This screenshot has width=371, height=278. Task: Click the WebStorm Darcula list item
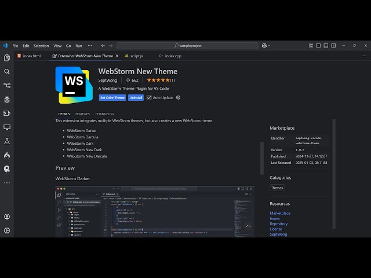tap(82, 137)
